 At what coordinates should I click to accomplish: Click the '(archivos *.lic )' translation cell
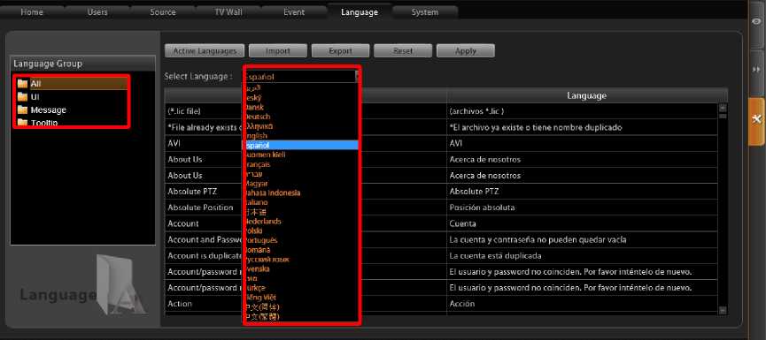point(582,111)
